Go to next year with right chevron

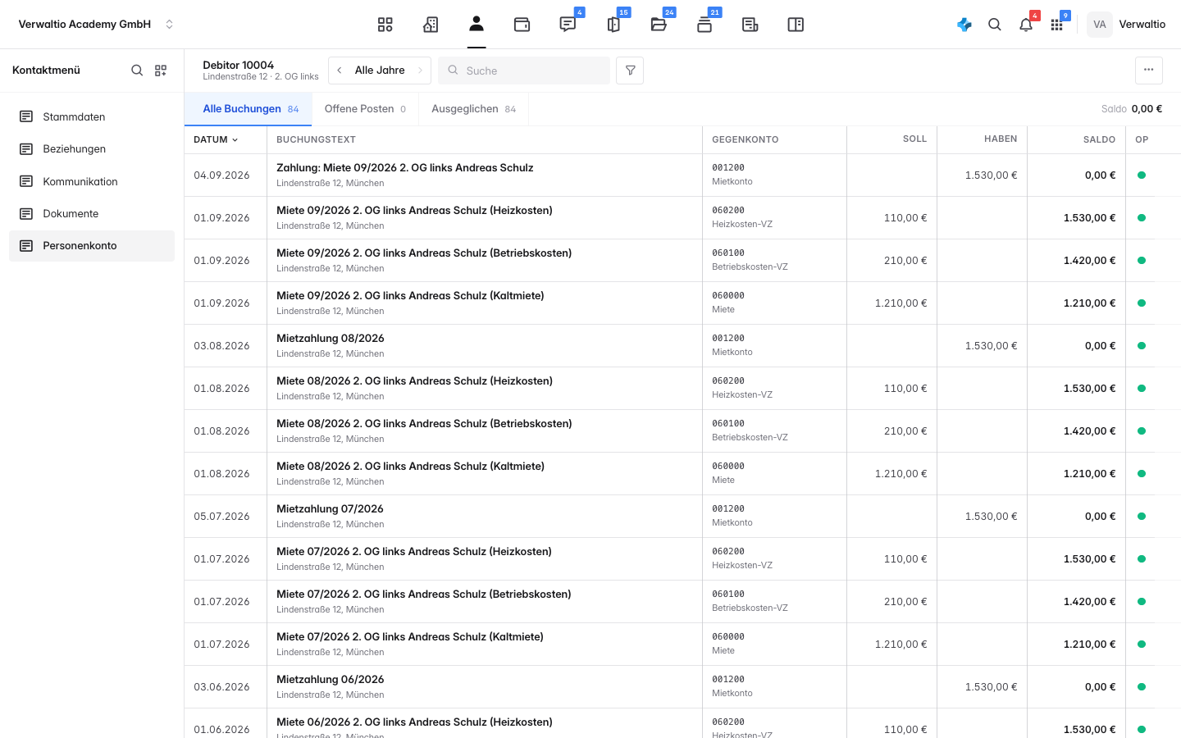tap(420, 71)
